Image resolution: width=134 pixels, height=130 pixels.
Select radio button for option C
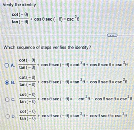tap(7, 99)
